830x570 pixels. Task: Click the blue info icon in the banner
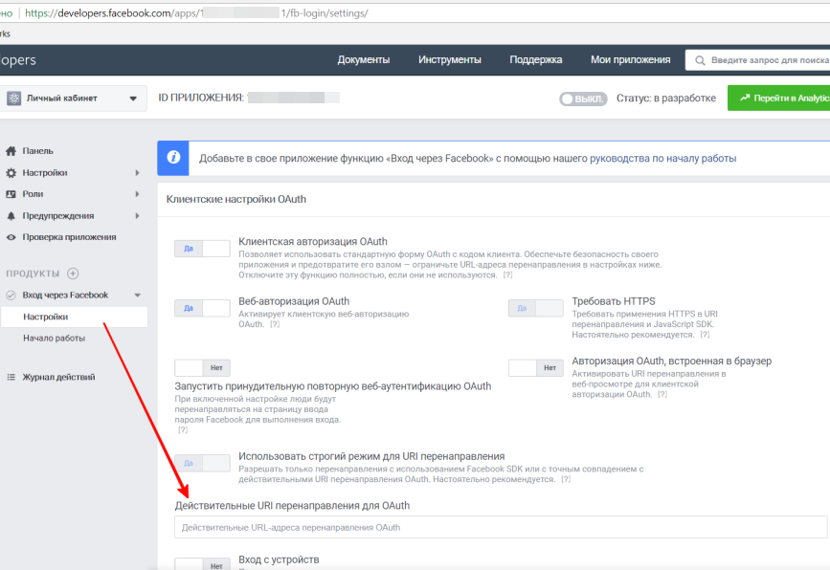(173, 158)
